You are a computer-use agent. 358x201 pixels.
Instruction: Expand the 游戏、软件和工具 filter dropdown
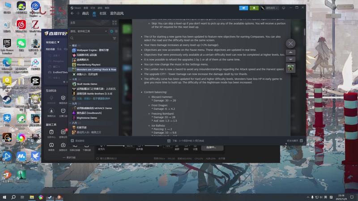89,31
